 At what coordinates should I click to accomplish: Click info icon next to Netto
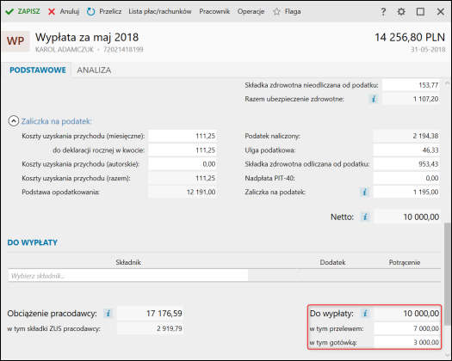[365, 217]
